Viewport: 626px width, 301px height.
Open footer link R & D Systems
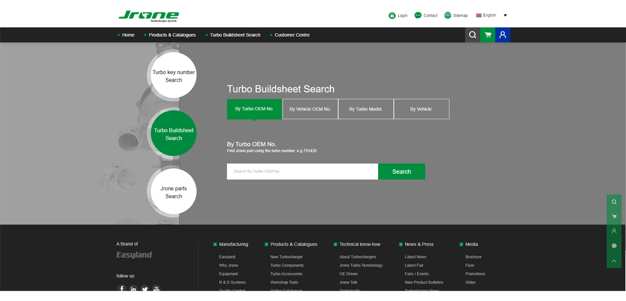point(232,282)
